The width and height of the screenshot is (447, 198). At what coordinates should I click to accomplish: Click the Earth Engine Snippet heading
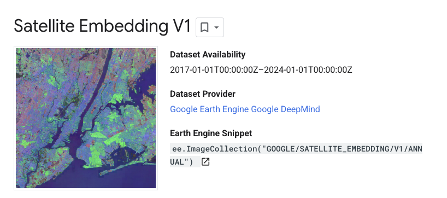211,133
